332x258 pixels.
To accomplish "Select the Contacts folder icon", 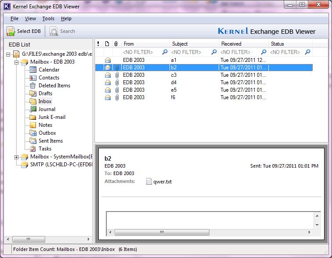I will 33,78.
